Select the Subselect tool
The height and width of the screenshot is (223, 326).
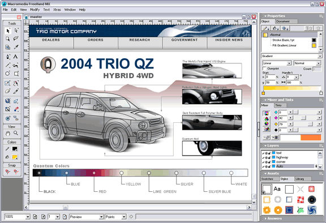click(x=16, y=31)
